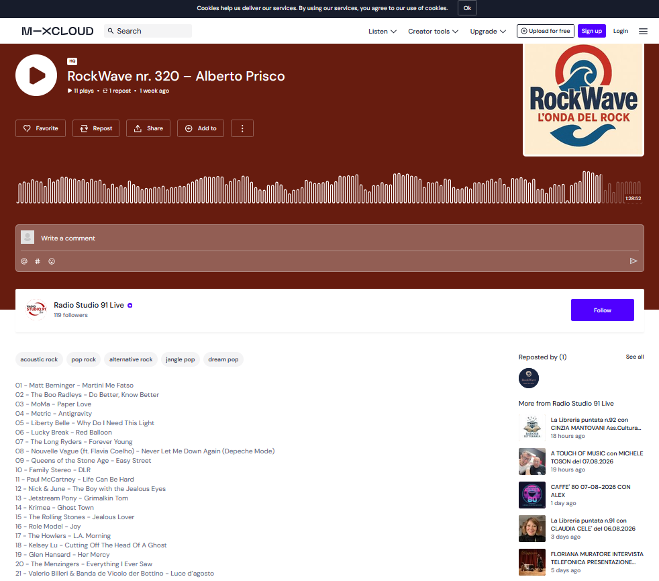The image size is (659, 581).
Task: Click track 15 The Rolling Stones - Jealous Lover
Action: click(x=74, y=517)
